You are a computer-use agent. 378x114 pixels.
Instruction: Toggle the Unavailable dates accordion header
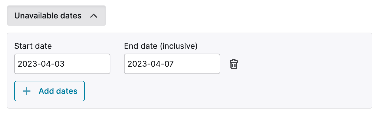(x=56, y=16)
